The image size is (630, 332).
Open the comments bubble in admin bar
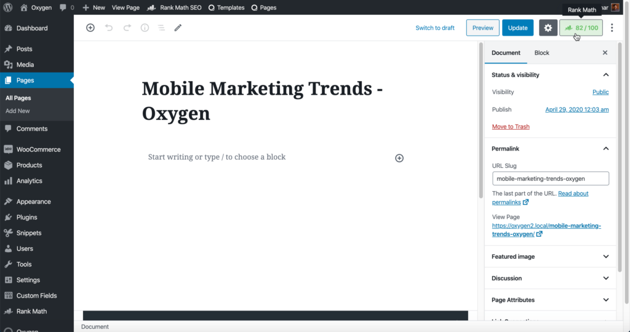click(x=66, y=7)
